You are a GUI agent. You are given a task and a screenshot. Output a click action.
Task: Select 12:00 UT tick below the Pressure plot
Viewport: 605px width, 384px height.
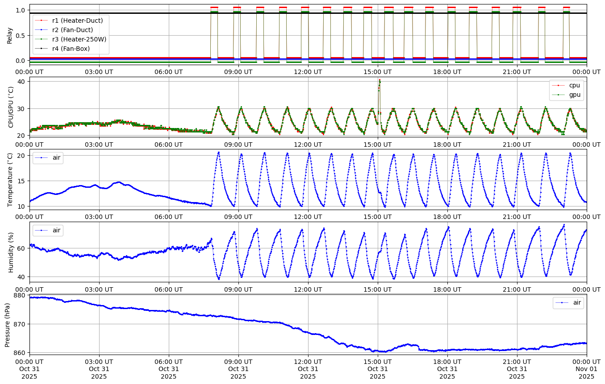(x=308, y=360)
